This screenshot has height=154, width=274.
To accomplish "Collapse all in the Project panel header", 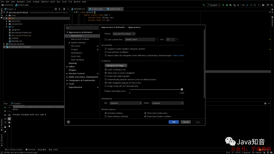I will (59, 9).
